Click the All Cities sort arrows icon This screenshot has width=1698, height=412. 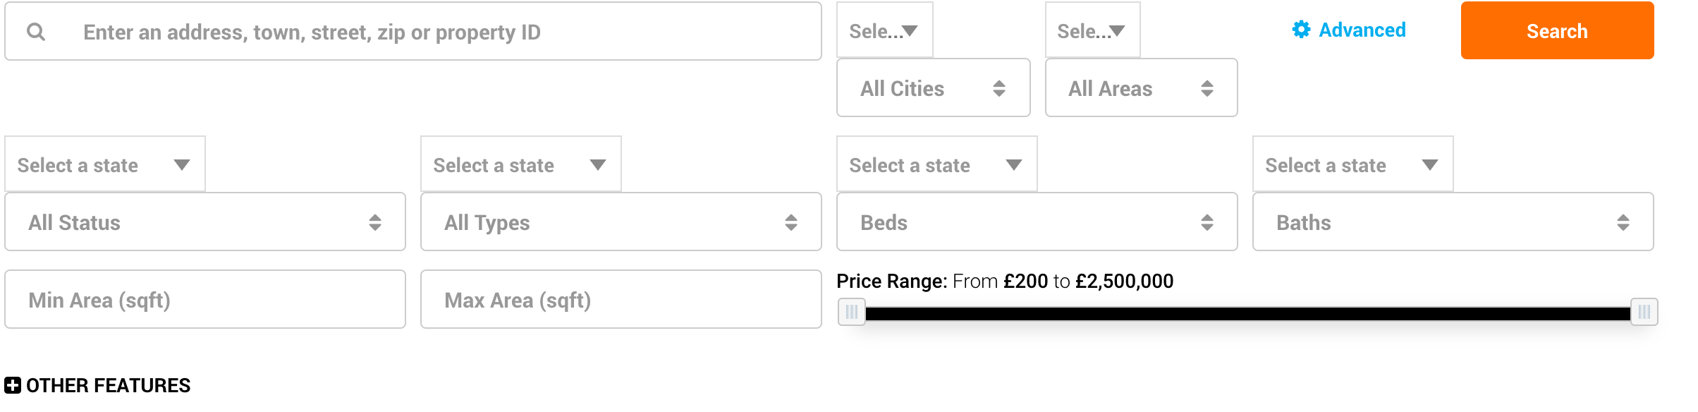(x=998, y=88)
